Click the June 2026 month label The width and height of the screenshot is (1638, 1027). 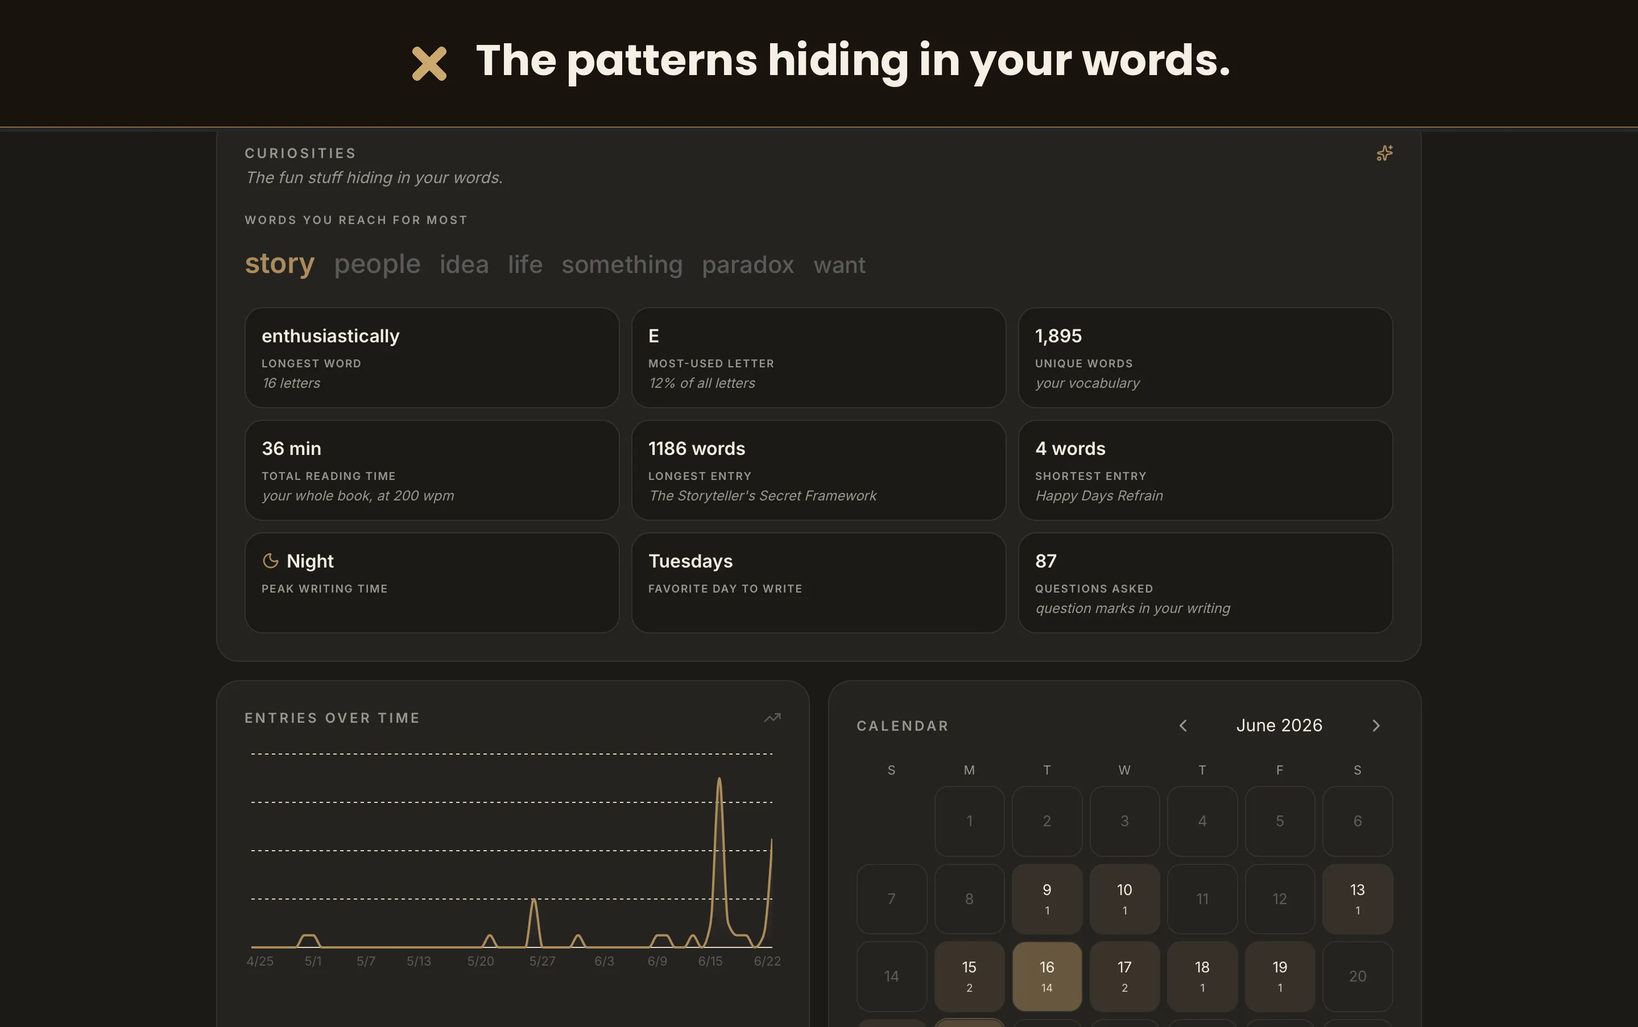pos(1279,726)
